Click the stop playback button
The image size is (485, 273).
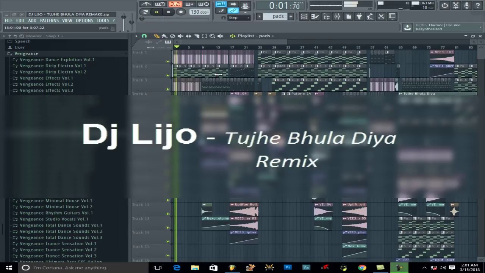pos(169,12)
